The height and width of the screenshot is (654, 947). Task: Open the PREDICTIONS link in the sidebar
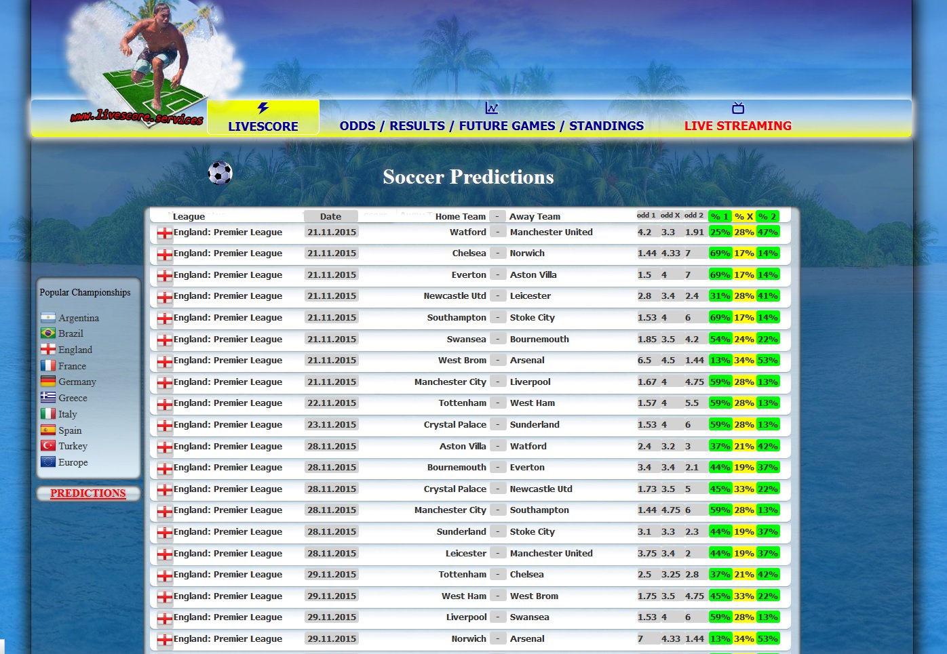click(88, 493)
